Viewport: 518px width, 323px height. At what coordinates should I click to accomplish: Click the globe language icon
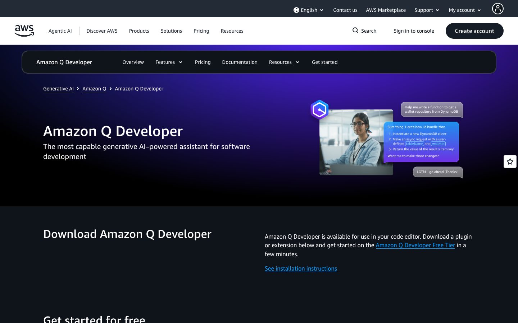pyautogui.click(x=296, y=10)
